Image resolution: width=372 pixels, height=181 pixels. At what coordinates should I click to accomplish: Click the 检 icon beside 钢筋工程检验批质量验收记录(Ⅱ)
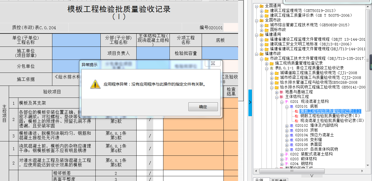pyautogui.click(x=297, y=116)
